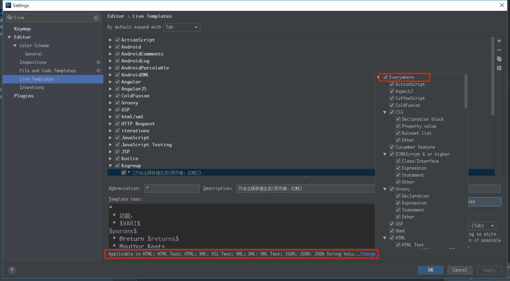
Task: Select the html/xml template group row
Action: [x=132, y=117]
